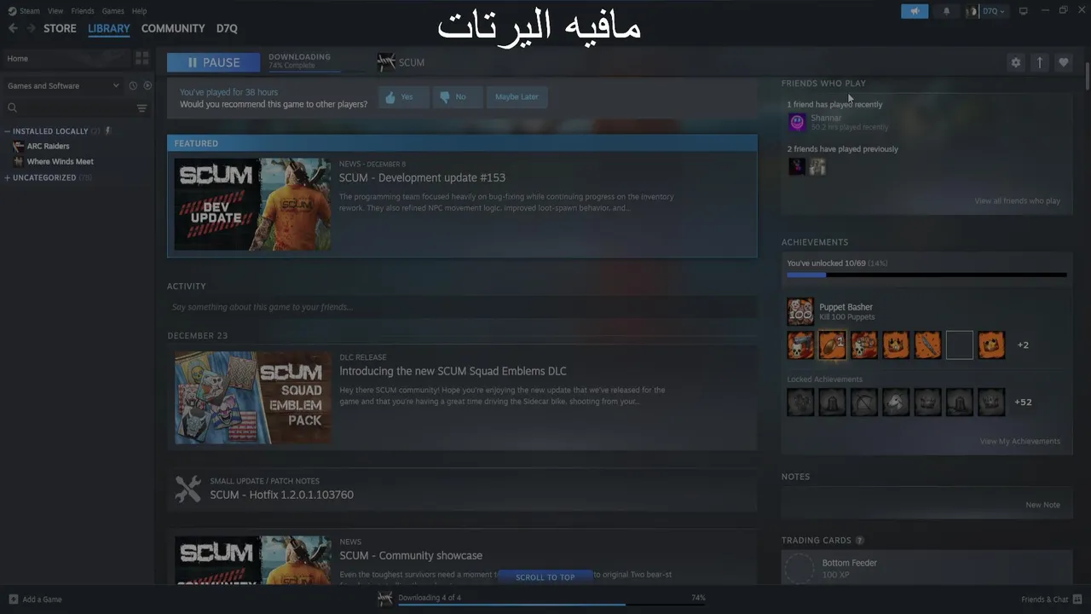Click the library search magnifier icon
Image resolution: width=1091 pixels, height=614 pixels.
tap(13, 107)
